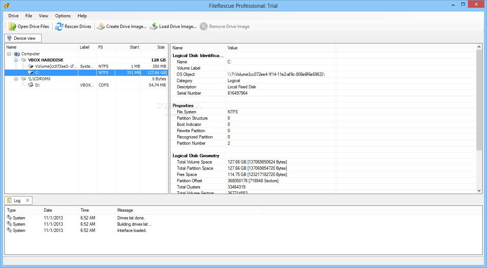Click Create Drive Image... button label
The width and height of the screenshot is (487, 268).
126,27
